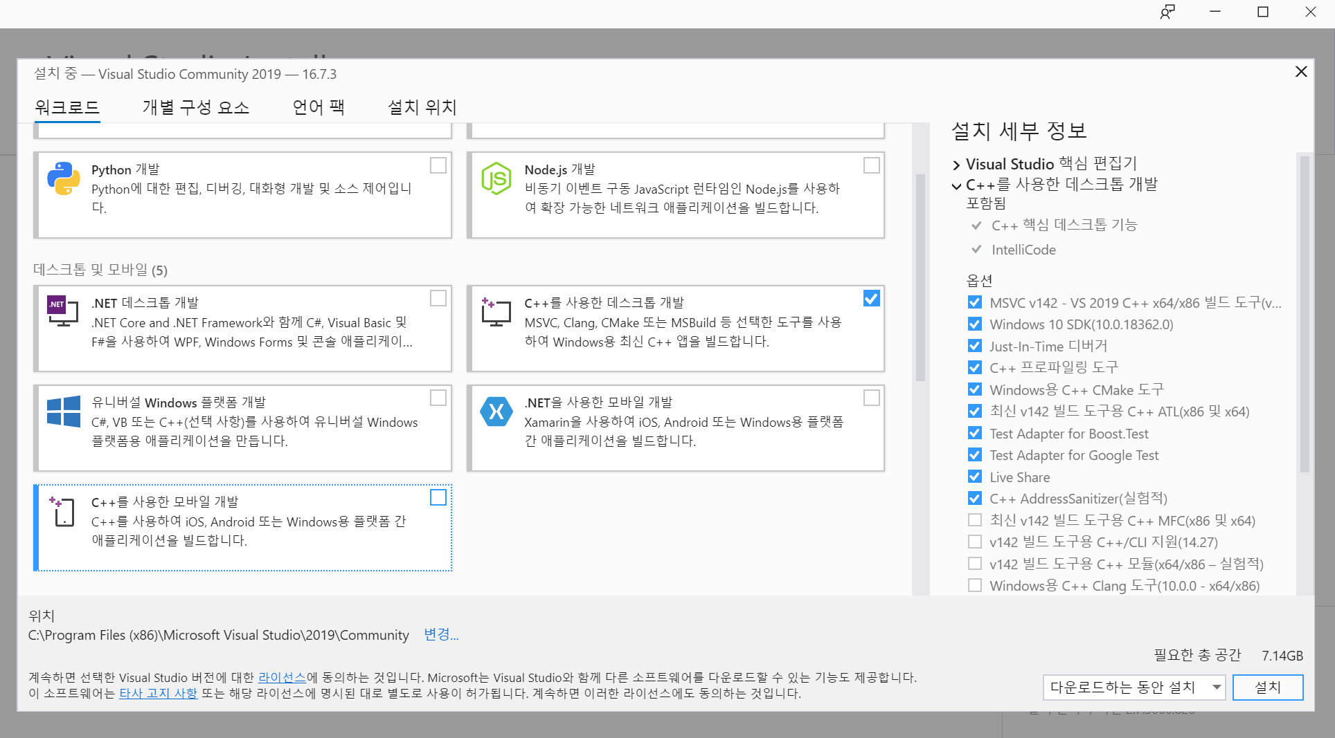Uncheck Test Adapter for Google Test

click(975, 454)
